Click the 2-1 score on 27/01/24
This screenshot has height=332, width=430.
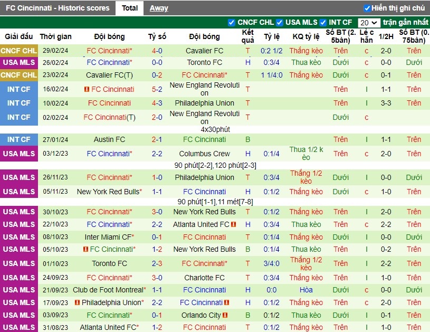click(157, 139)
